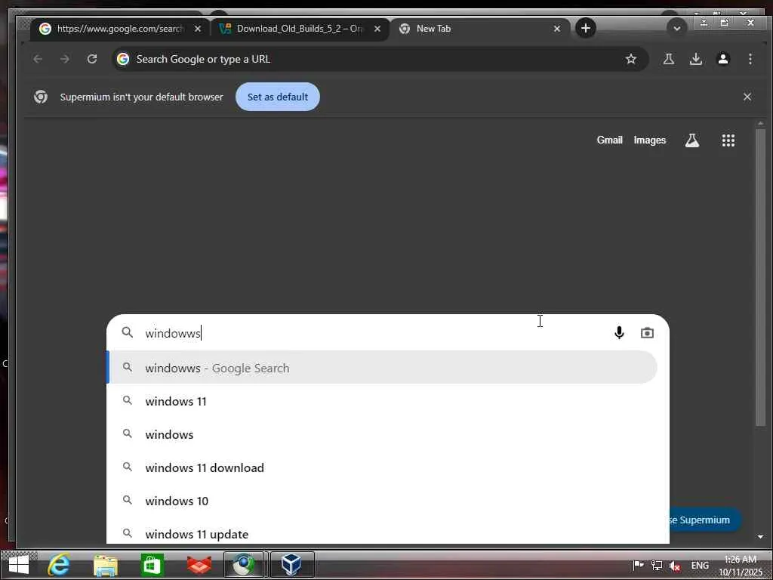
Task: Click the ENG language indicator
Action: tap(700, 565)
